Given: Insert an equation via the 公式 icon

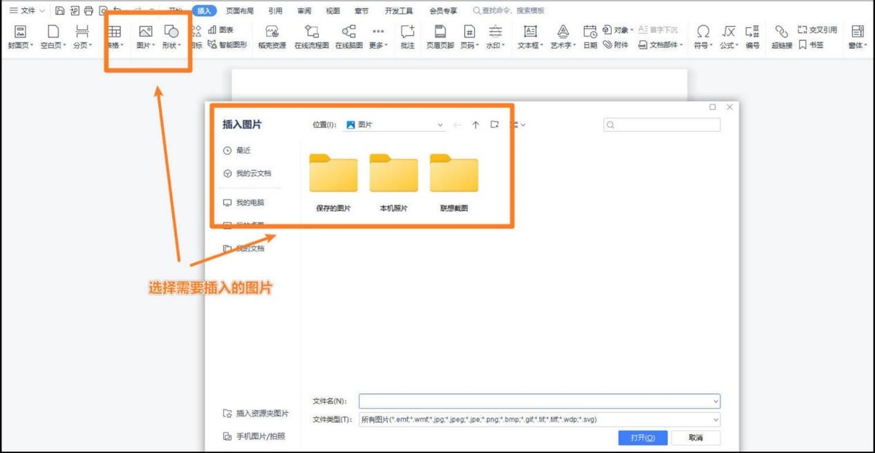Looking at the screenshot, I should click(x=728, y=38).
